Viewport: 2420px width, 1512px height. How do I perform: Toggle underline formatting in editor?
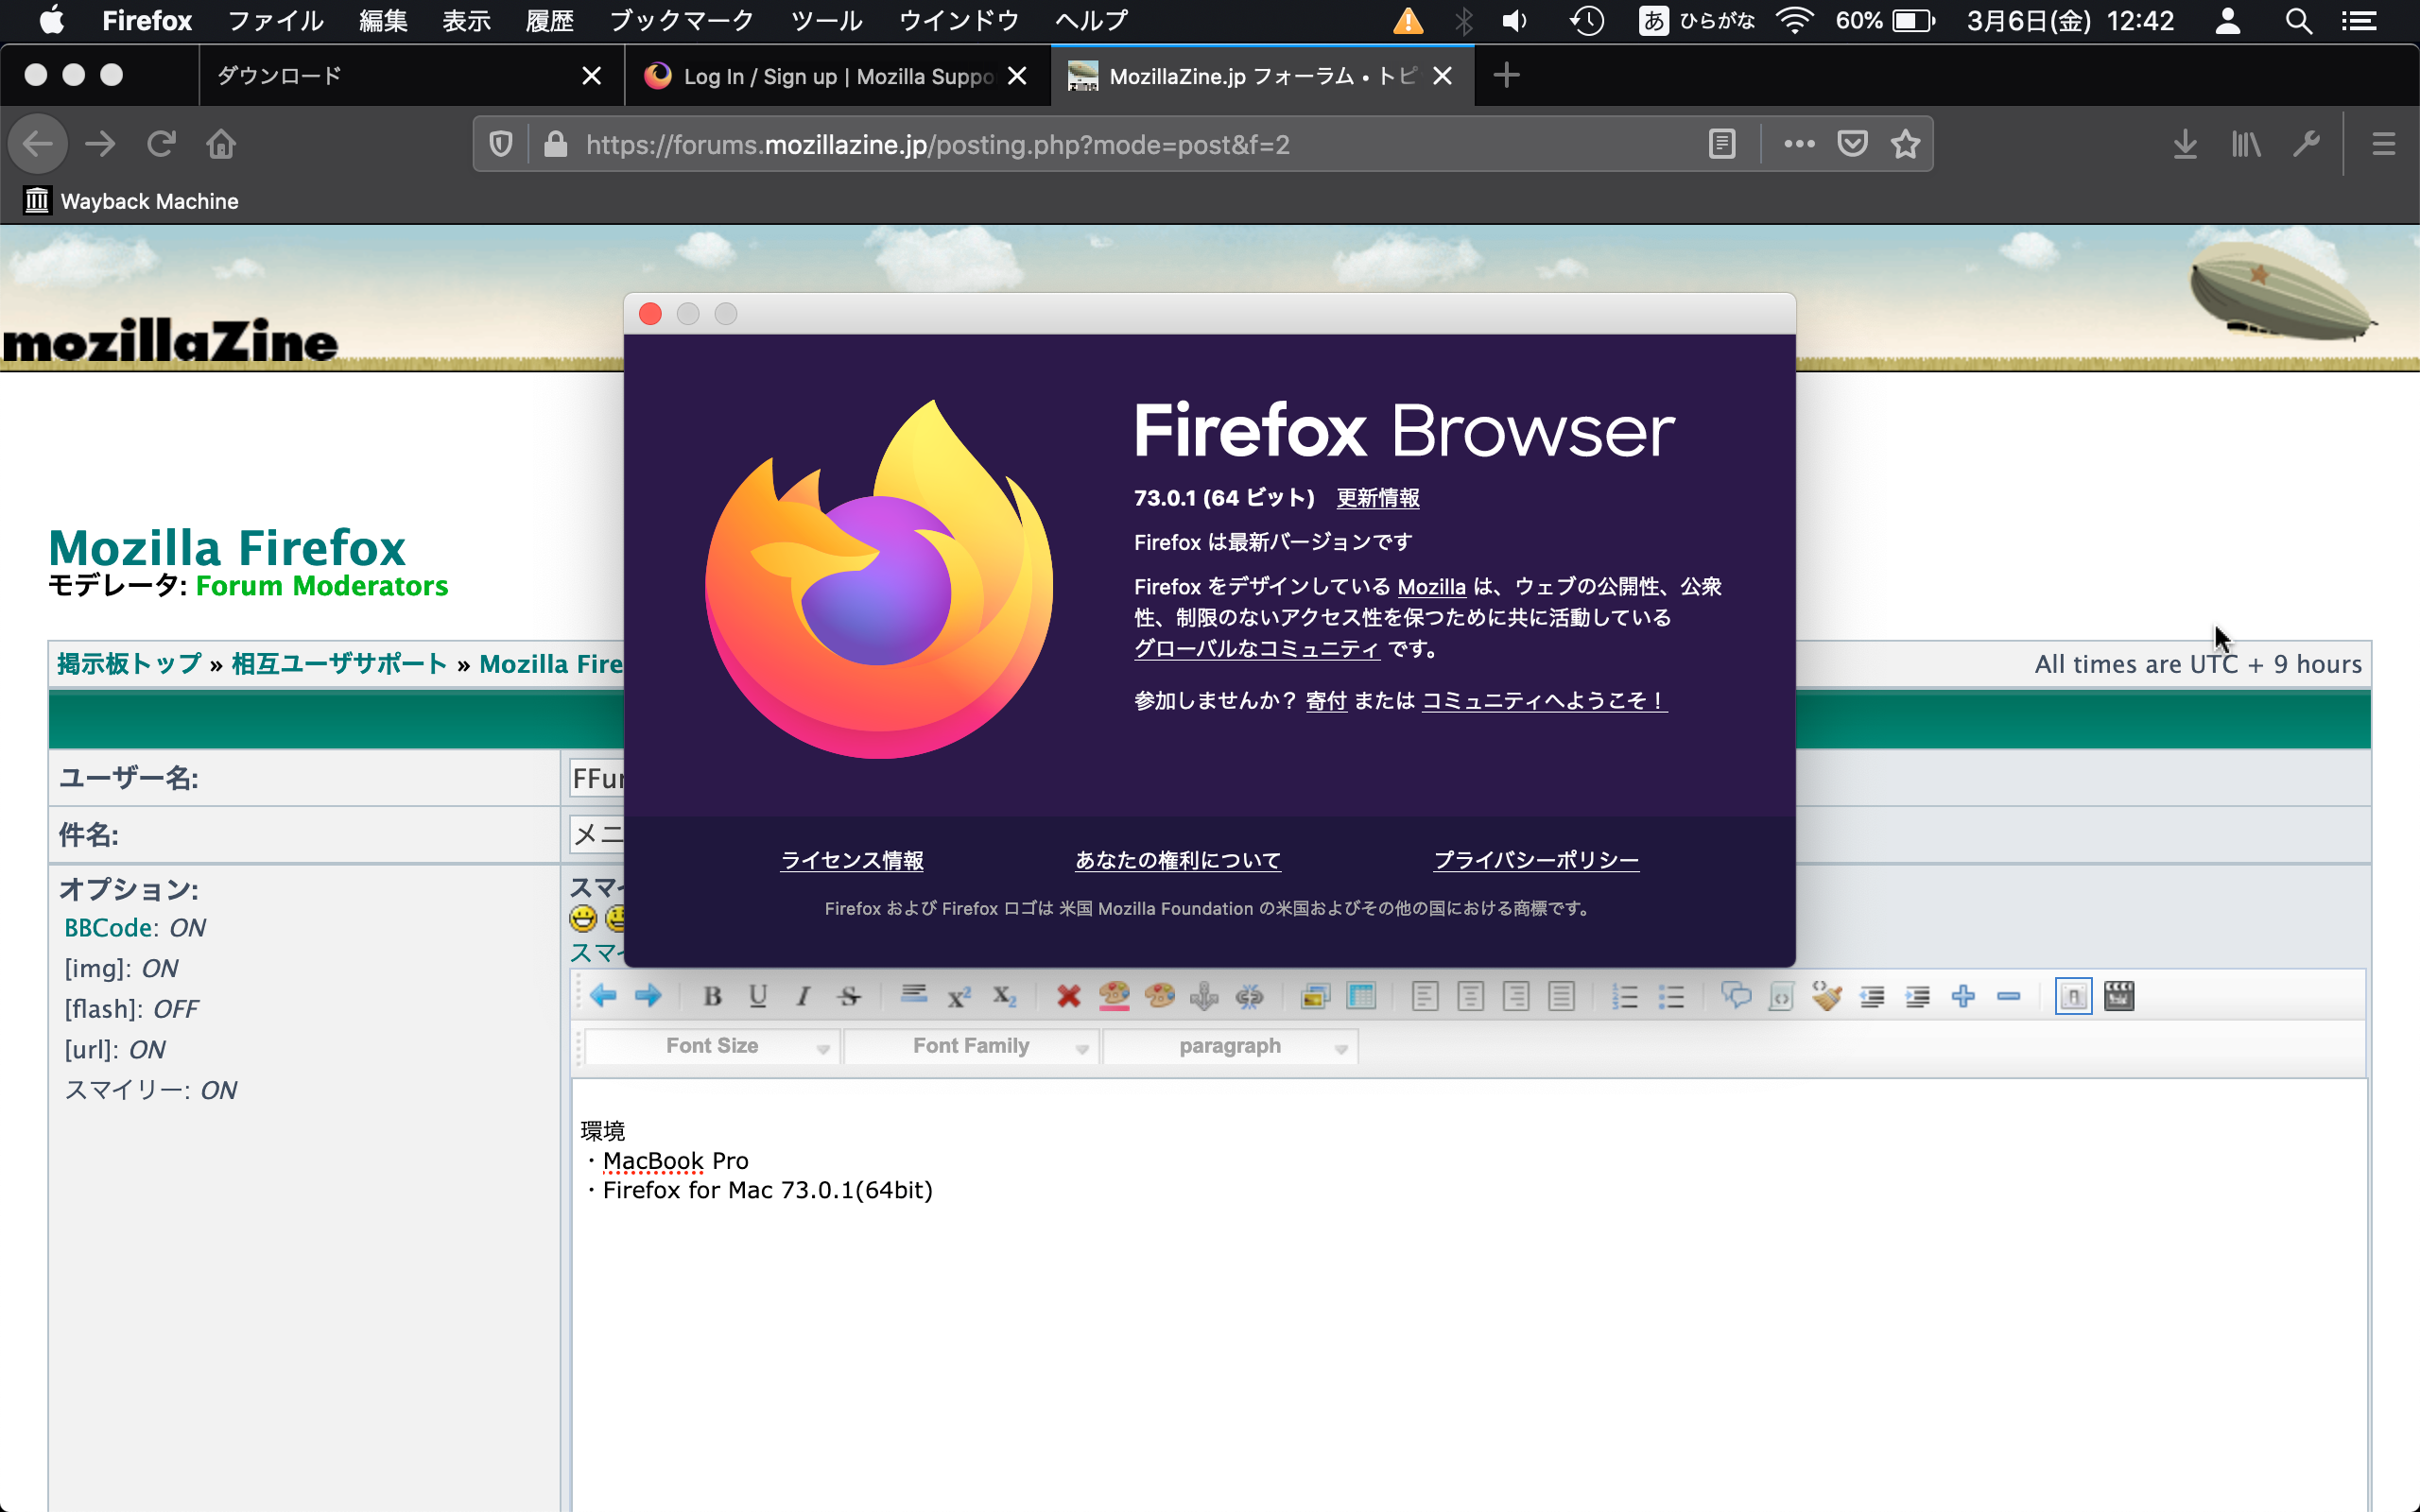(x=758, y=996)
